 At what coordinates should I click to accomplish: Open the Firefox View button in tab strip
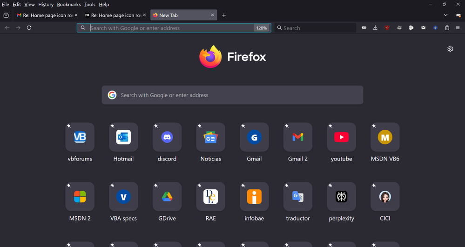[x=6, y=15]
